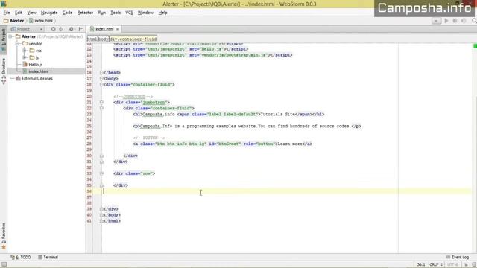This screenshot has width=477, height=268.
Task: Open the Terminal tool window
Action: [x=48, y=257]
